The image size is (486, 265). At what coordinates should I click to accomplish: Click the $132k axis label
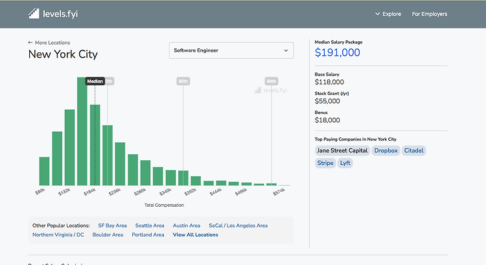click(64, 192)
